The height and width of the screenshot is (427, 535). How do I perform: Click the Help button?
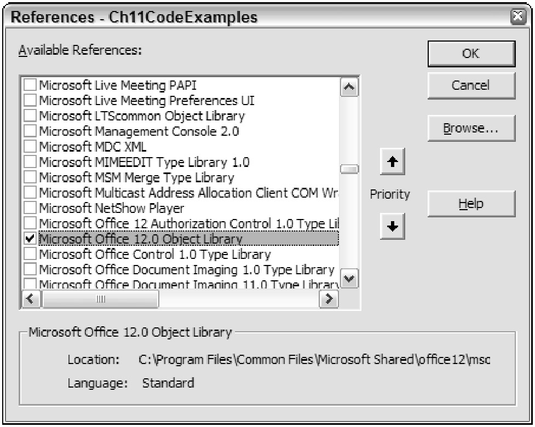pyautogui.click(x=471, y=204)
